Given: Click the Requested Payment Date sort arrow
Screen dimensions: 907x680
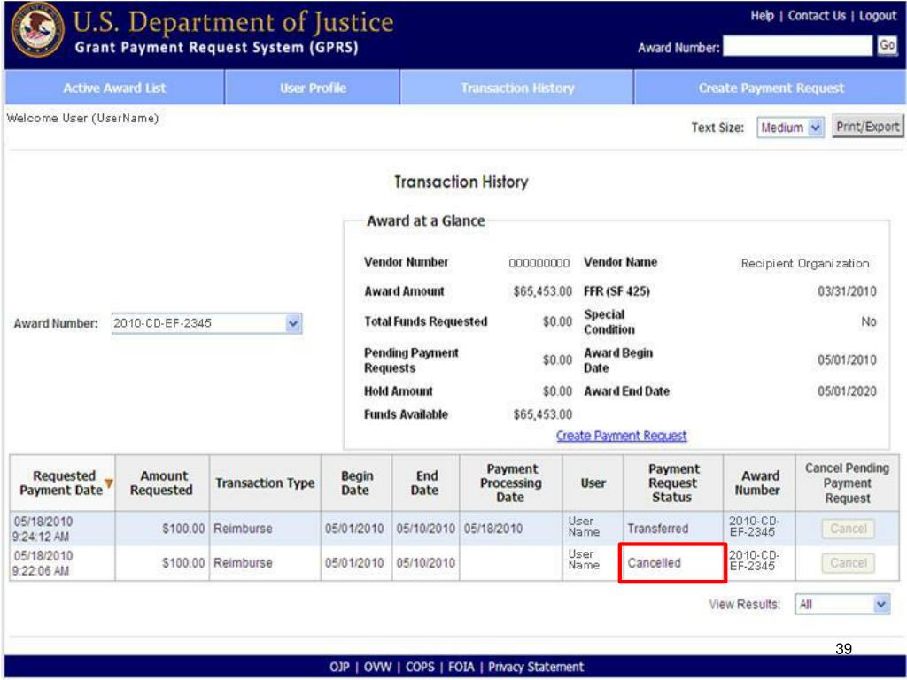Looking at the screenshot, I should (x=109, y=483).
